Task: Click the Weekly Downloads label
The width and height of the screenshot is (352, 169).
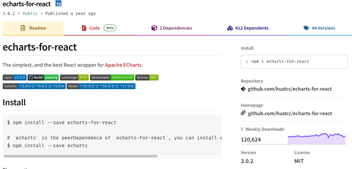Action: (265, 129)
